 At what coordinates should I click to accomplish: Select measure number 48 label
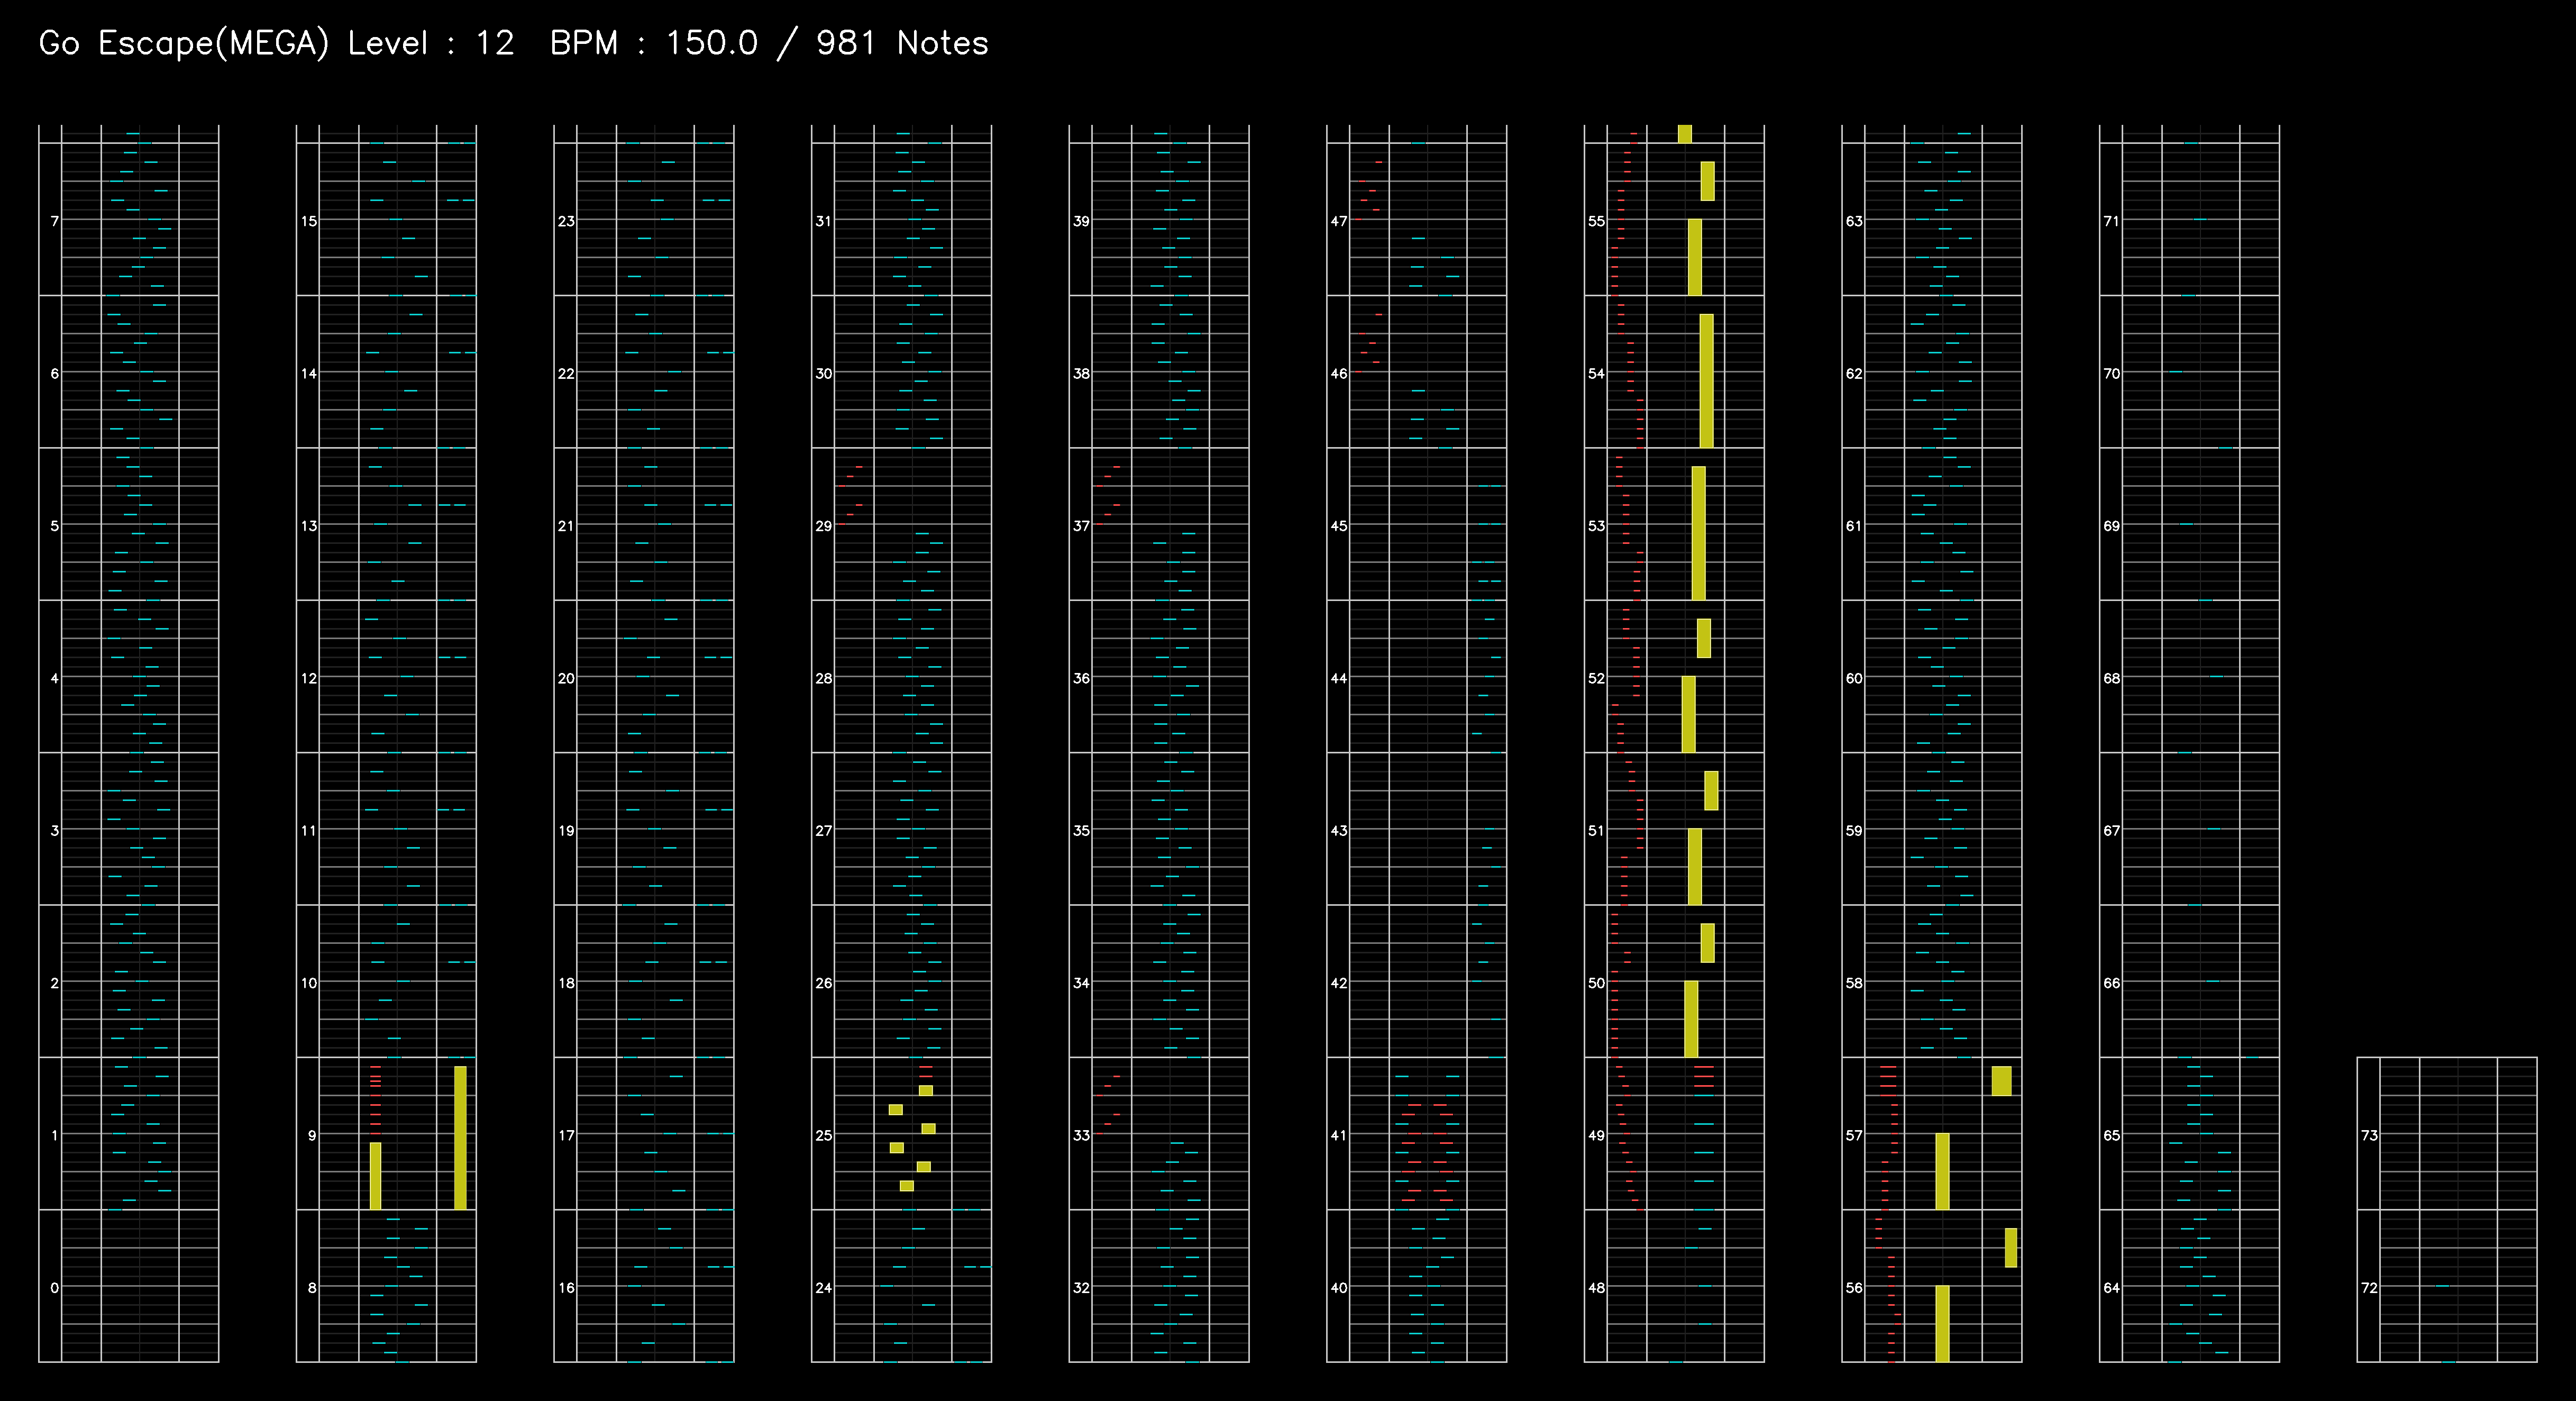[x=1596, y=1288]
